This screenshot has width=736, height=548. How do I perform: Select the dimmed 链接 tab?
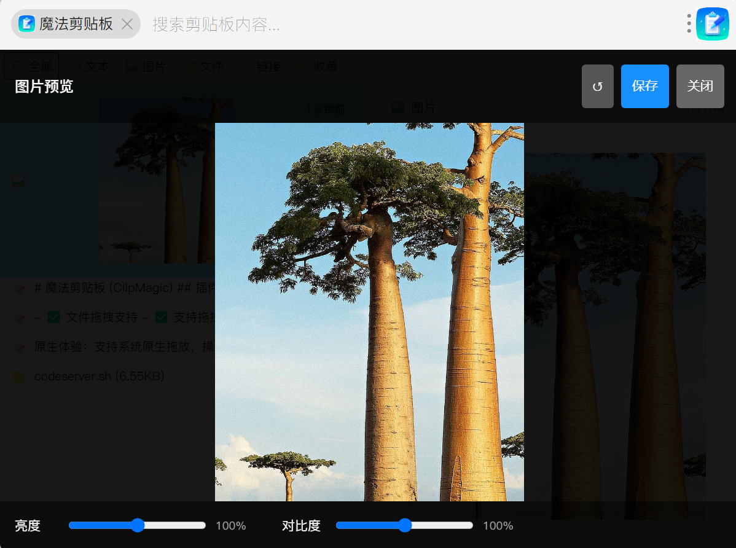click(x=260, y=67)
